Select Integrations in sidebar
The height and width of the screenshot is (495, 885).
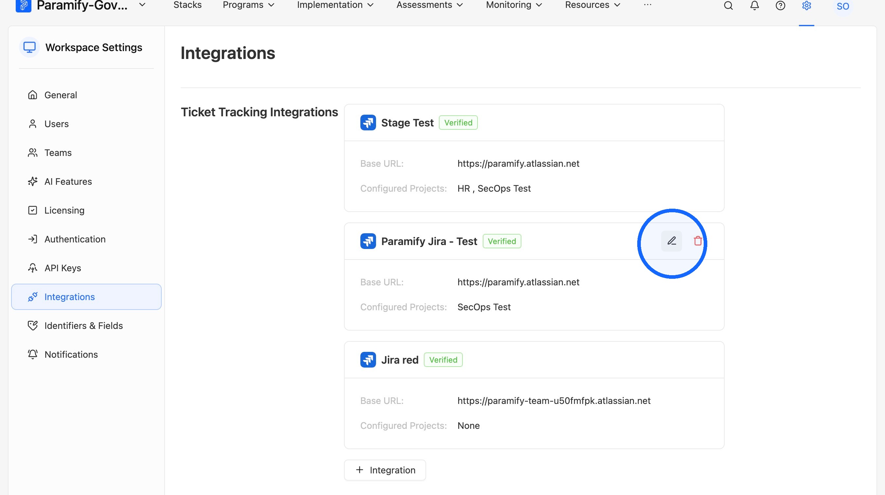tap(86, 296)
